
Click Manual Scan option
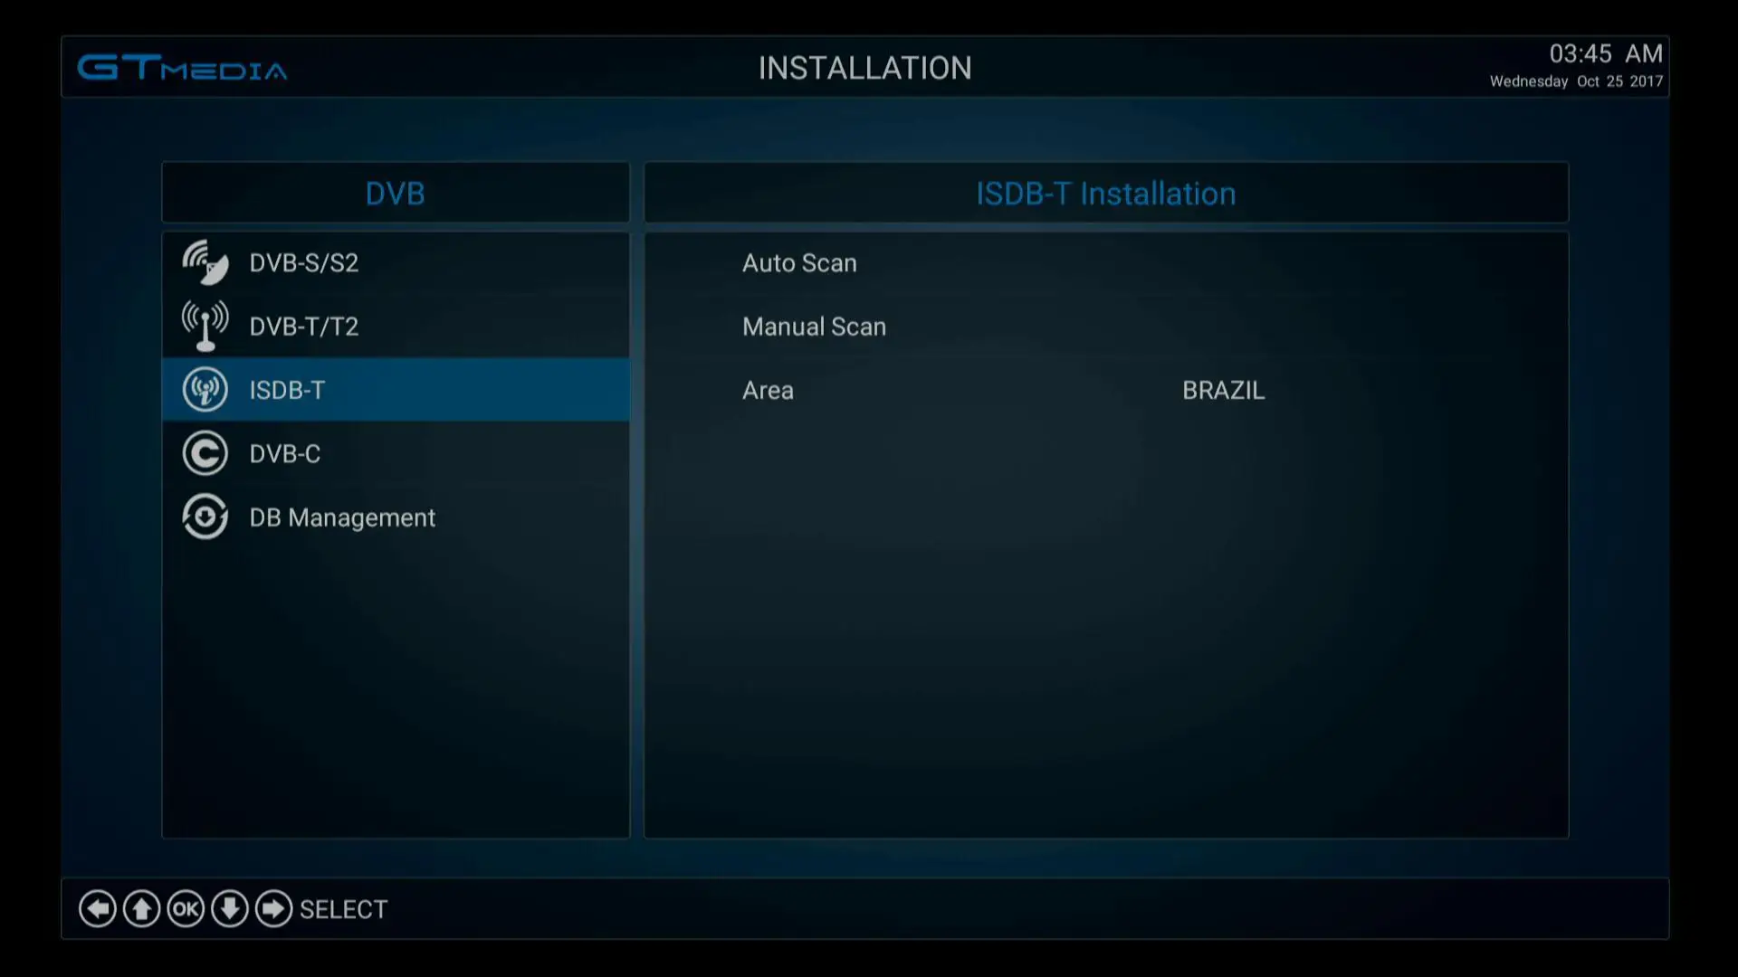click(814, 326)
